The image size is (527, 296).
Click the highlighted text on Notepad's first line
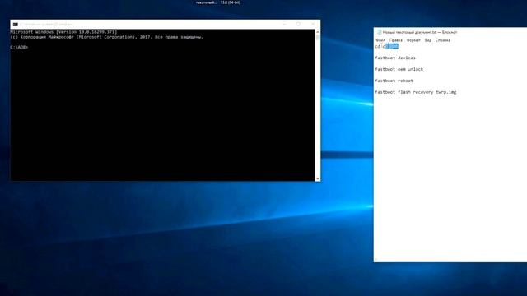tap(392, 46)
